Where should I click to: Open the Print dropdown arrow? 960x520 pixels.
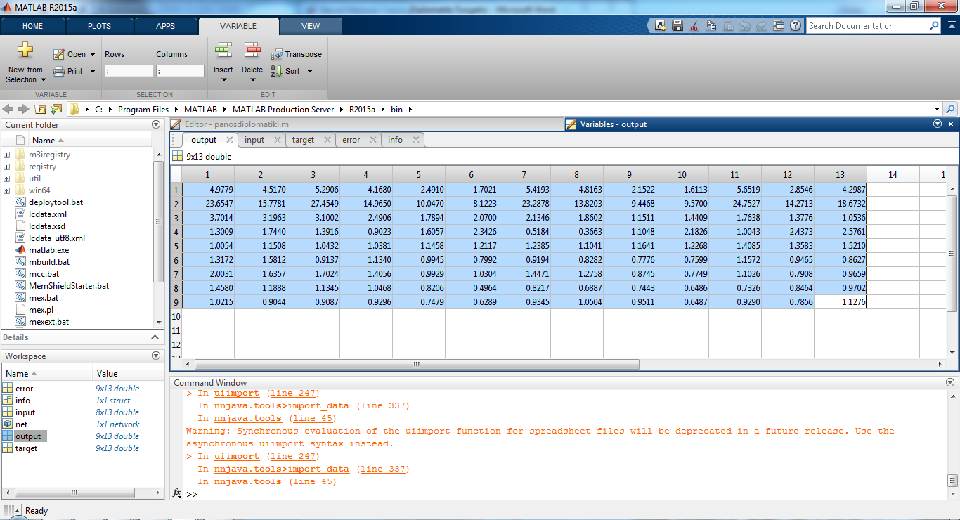click(x=93, y=71)
